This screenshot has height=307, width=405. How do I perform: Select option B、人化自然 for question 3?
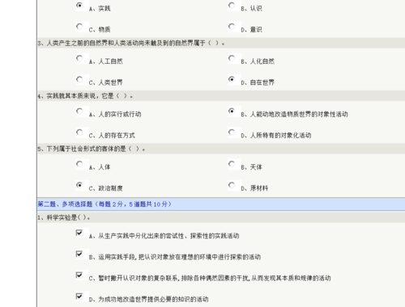click(x=232, y=58)
